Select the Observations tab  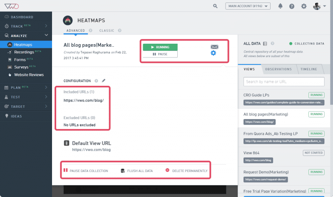(278, 69)
